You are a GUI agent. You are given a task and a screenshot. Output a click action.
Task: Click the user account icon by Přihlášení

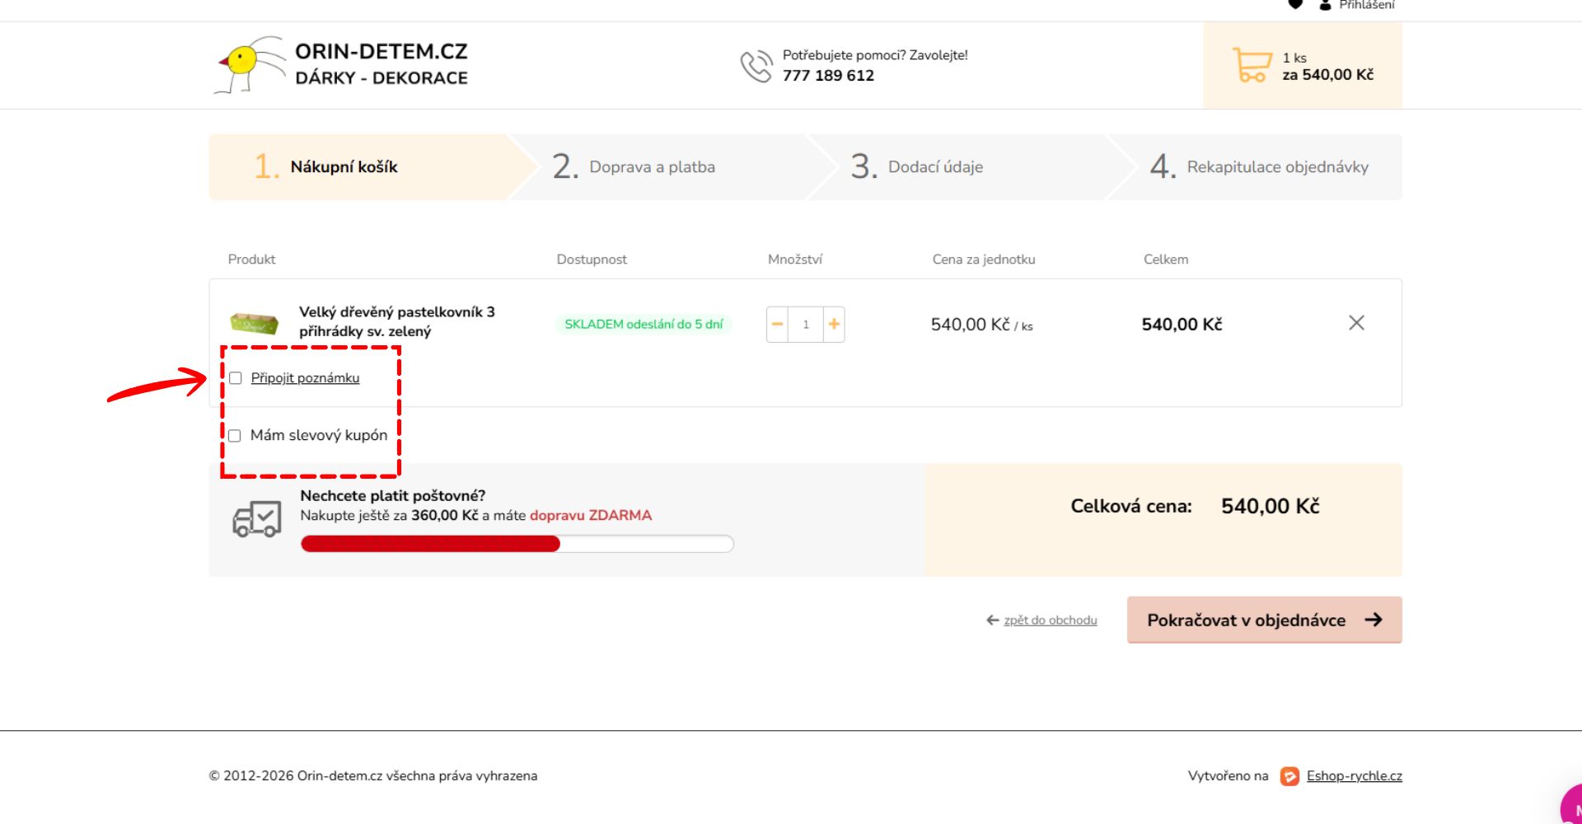[1325, 5]
